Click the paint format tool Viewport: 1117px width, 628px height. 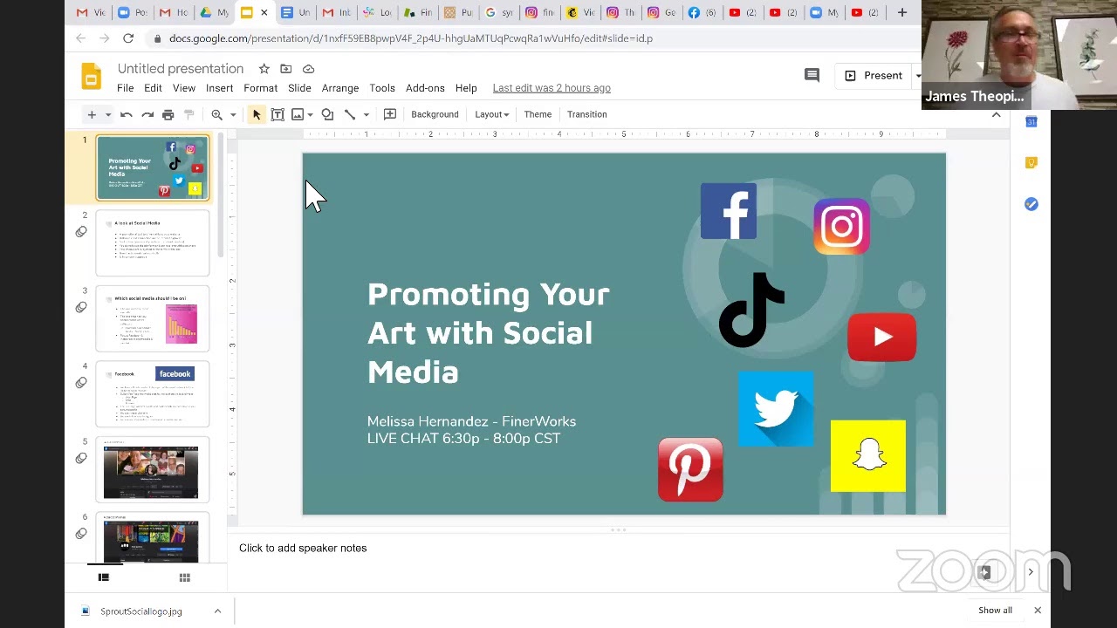click(189, 114)
